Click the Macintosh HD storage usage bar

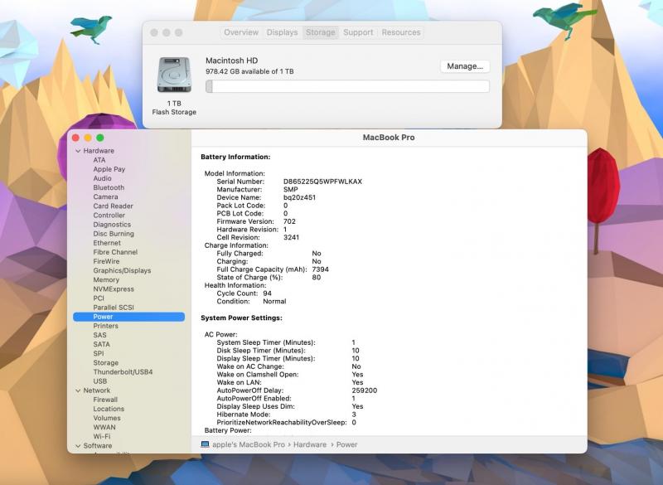click(x=347, y=86)
